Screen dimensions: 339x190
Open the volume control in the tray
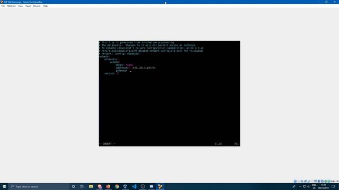[308, 186]
